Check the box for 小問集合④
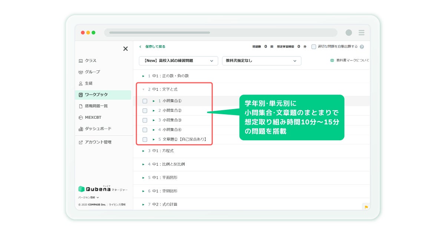 (x=145, y=130)
